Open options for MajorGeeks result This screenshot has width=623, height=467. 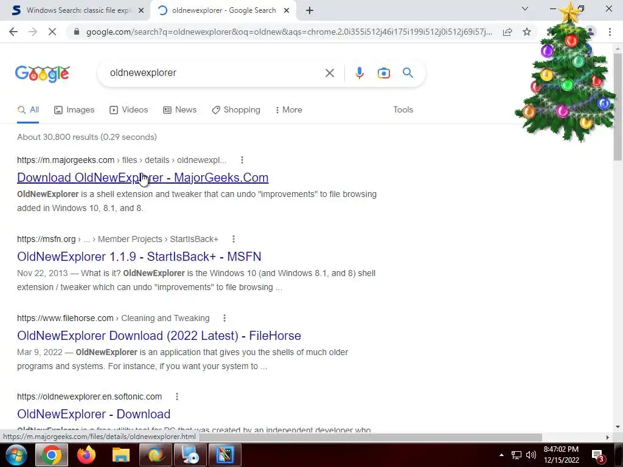tap(242, 160)
